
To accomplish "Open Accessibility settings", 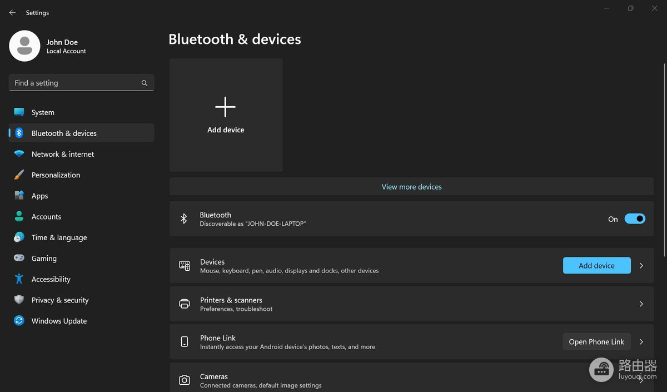I will click(81, 279).
